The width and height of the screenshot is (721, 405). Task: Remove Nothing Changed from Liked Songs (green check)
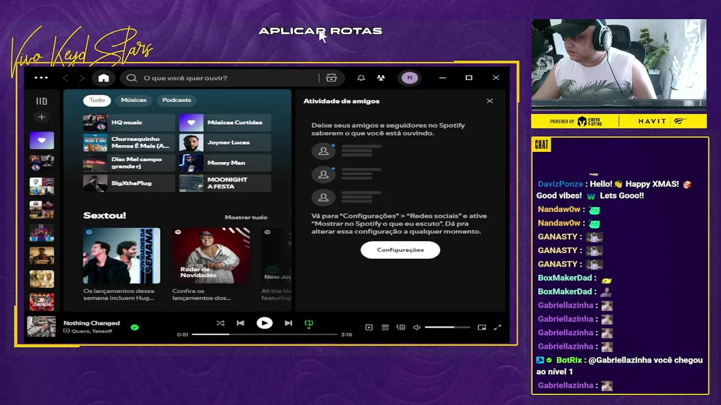click(x=135, y=327)
